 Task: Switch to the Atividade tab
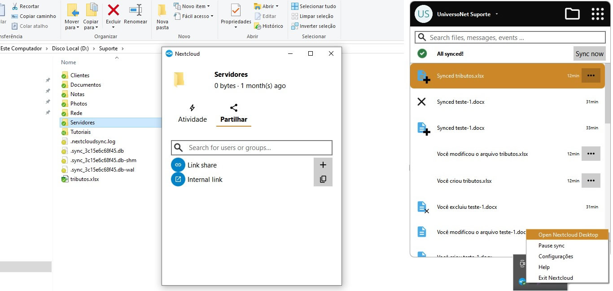[x=193, y=114]
